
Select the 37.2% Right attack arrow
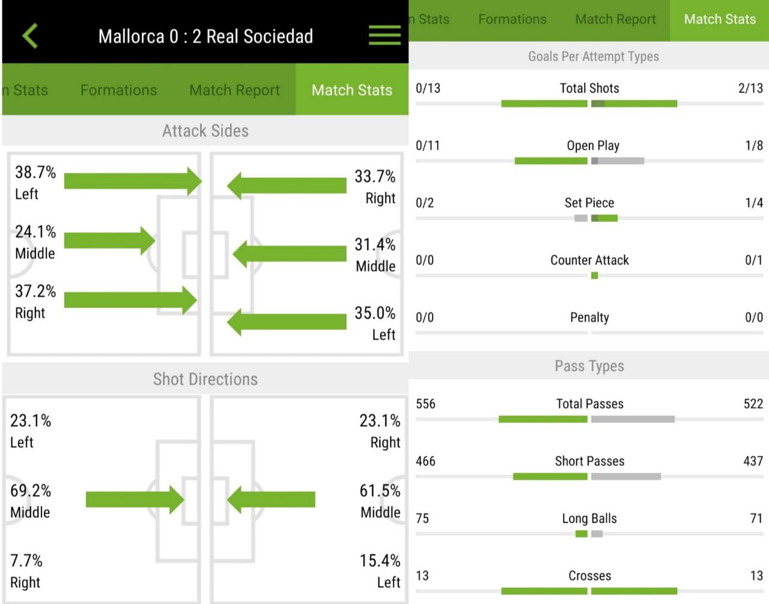tap(130, 300)
